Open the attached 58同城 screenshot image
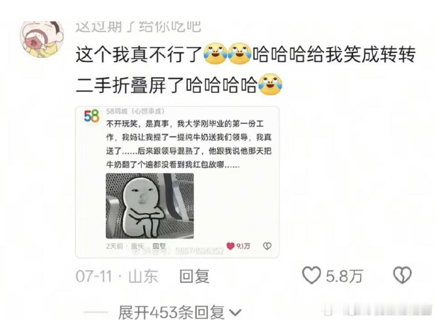 click(177, 182)
